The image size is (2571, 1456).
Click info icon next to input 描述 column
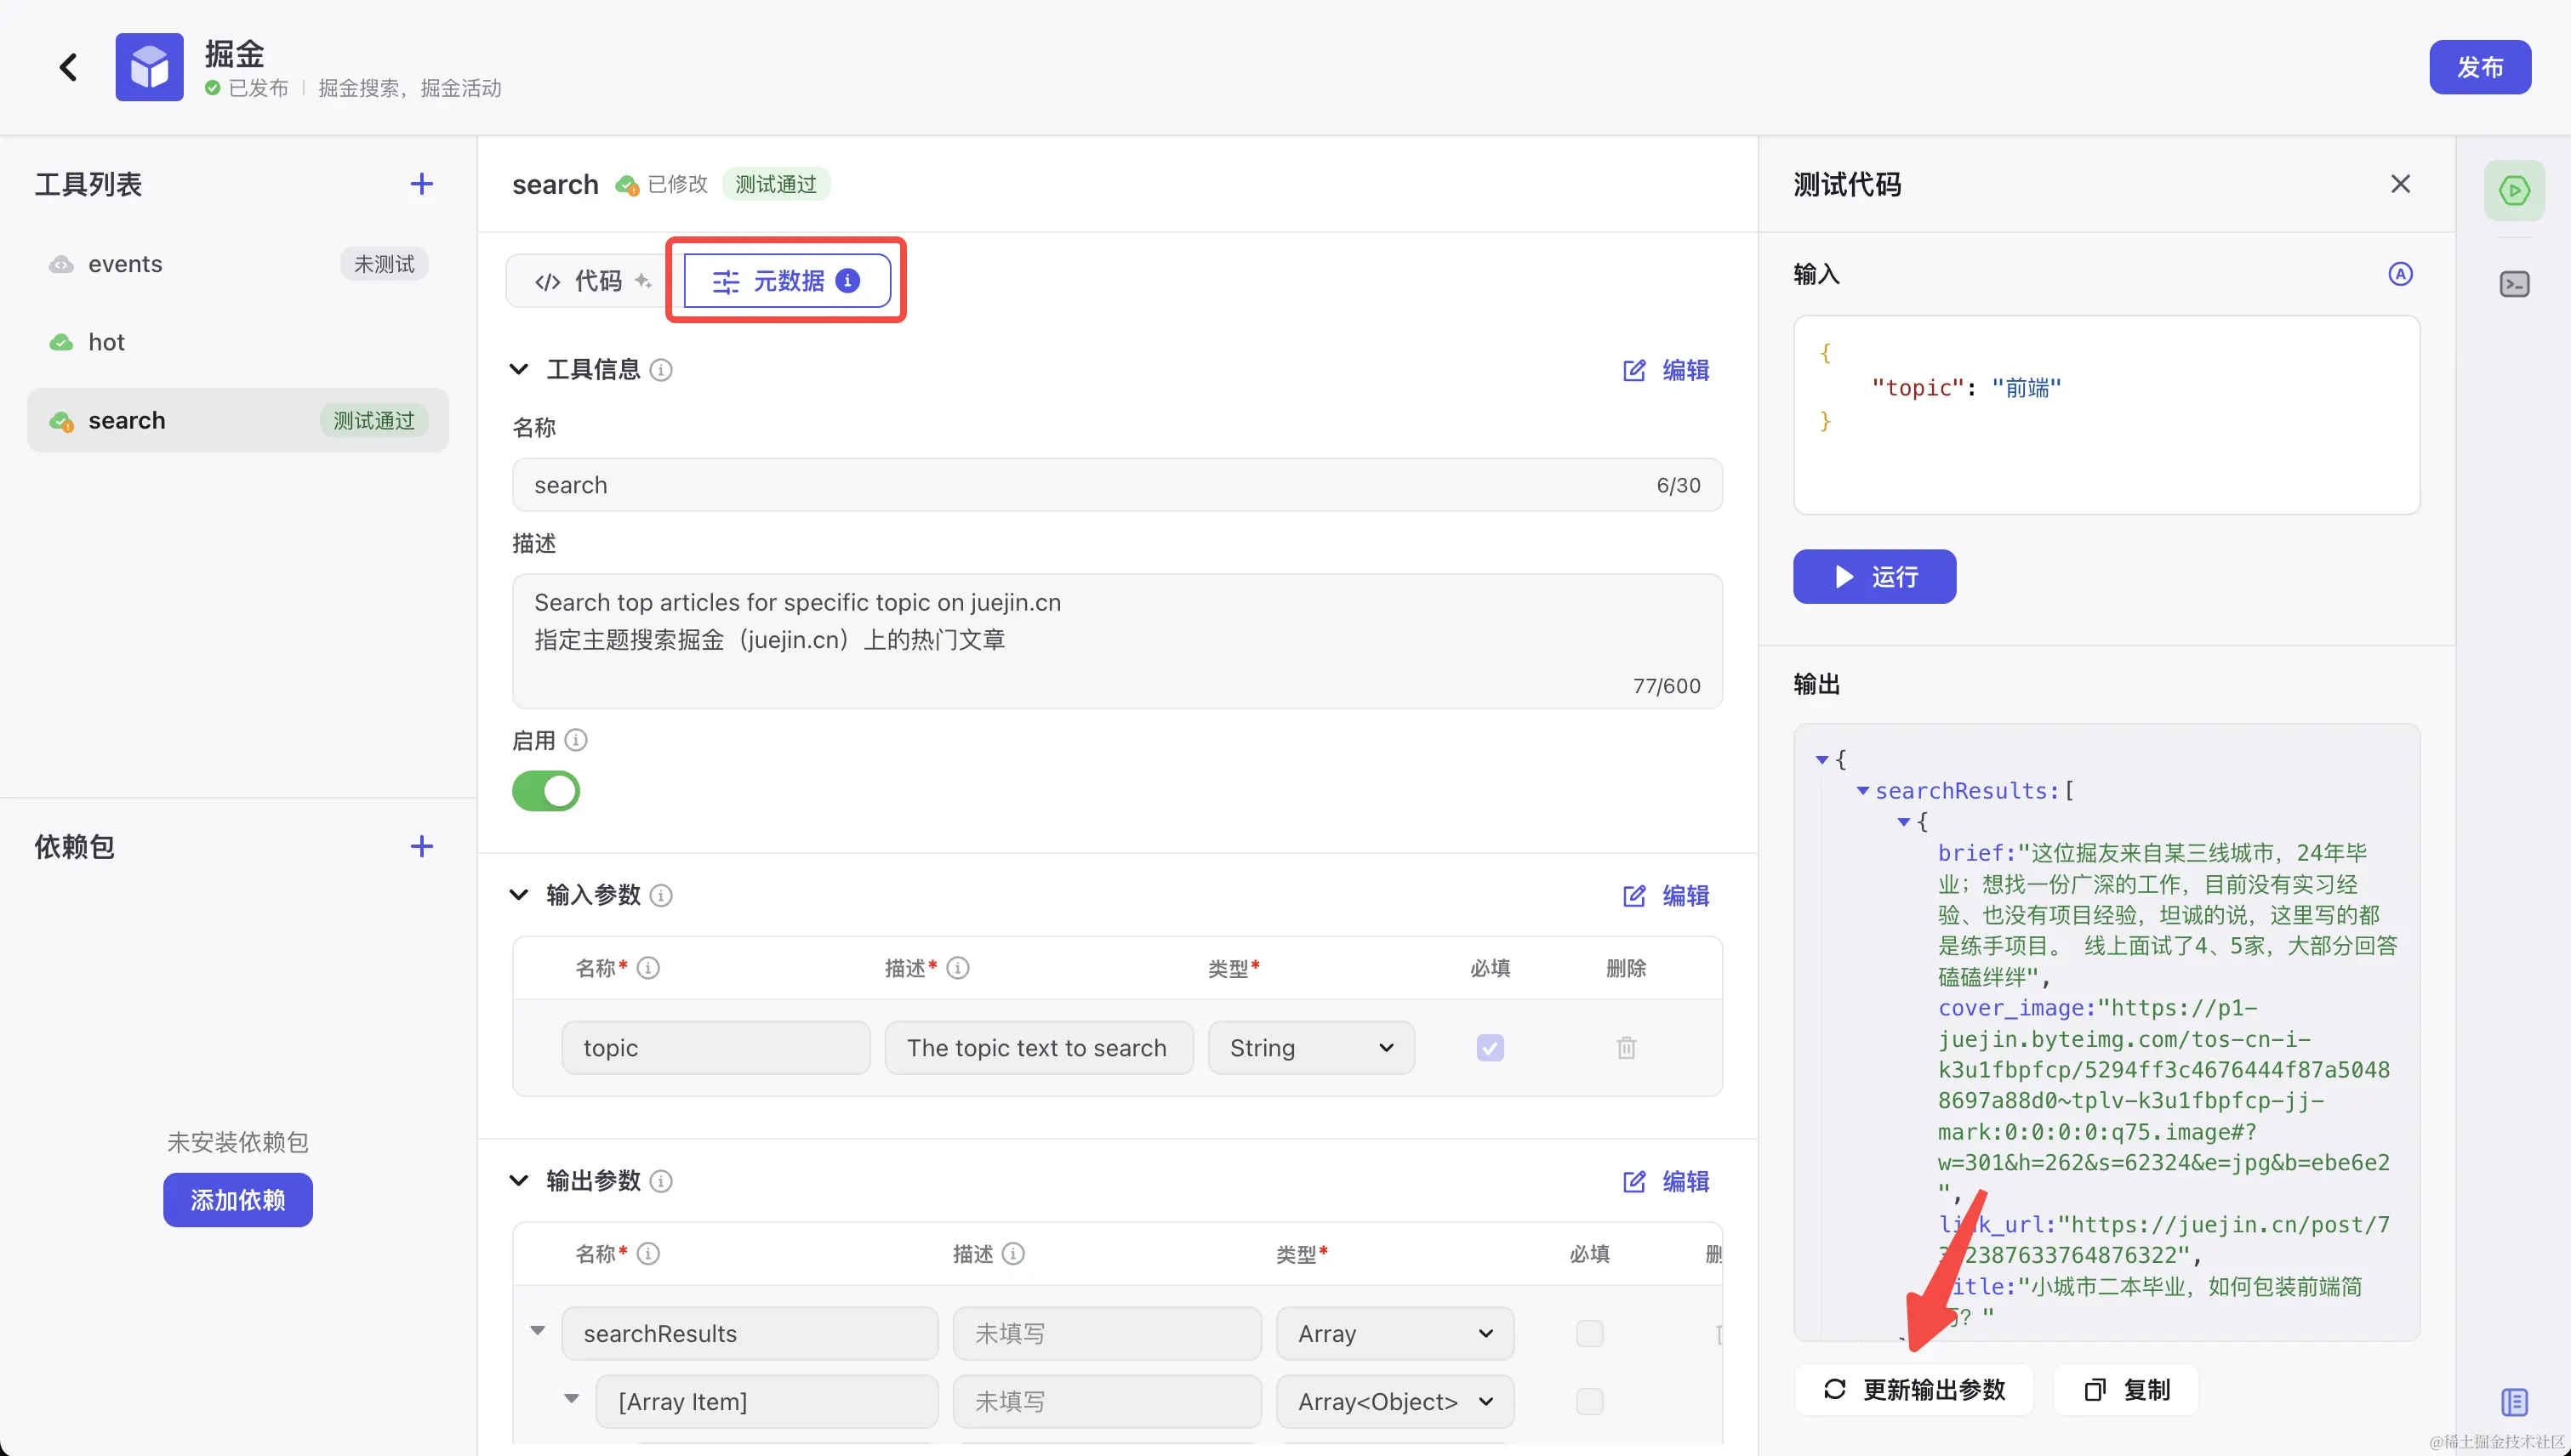(957, 968)
